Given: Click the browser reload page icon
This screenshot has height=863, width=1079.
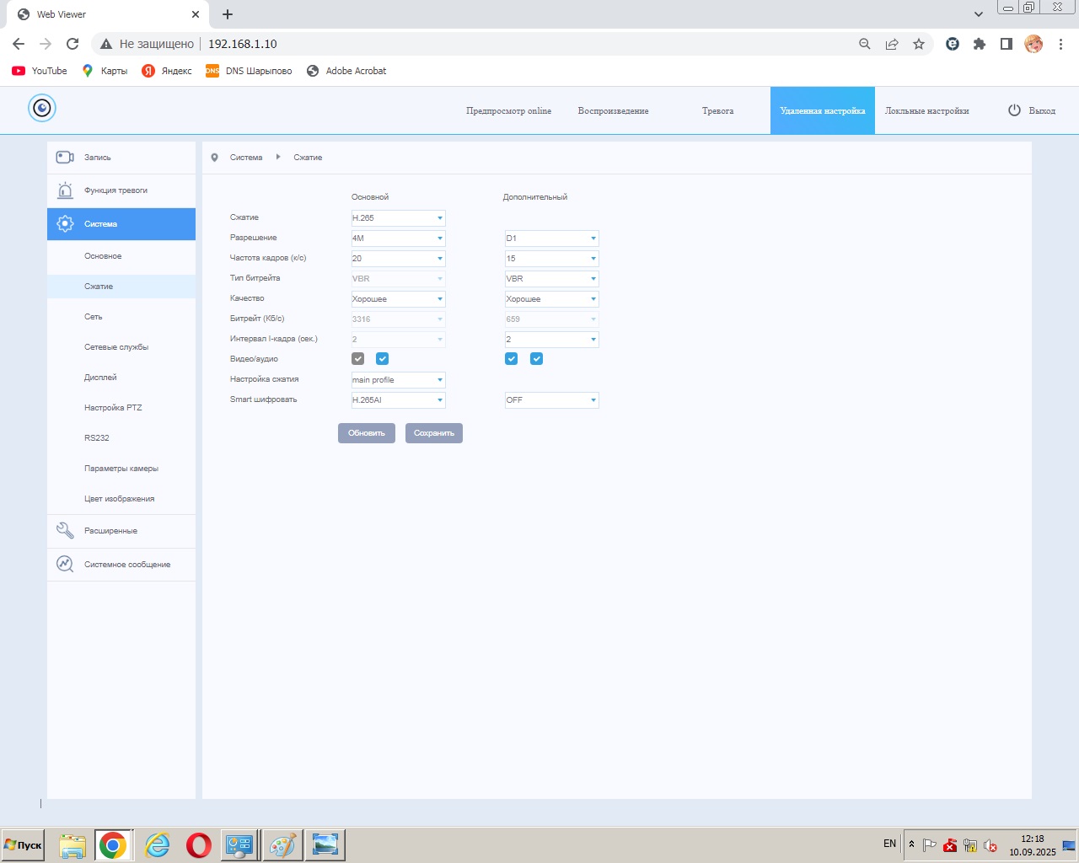Looking at the screenshot, I should tap(72, 44).
